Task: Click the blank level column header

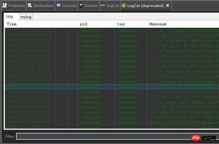Action: (67, 24)
